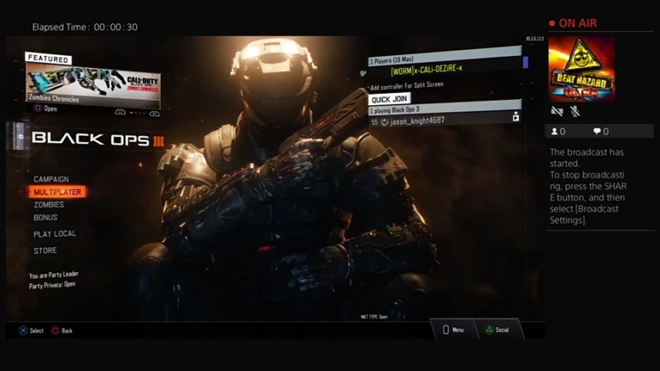Click joinable session icon beside jason_knight4687

tap(516, 117)
